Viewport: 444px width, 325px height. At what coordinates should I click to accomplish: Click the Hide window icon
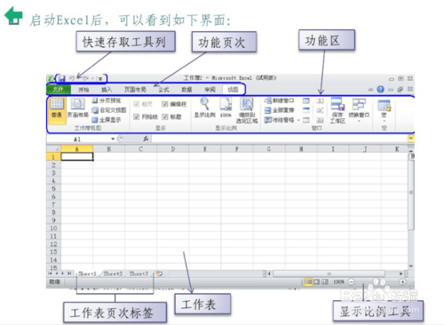coord(306,110)
